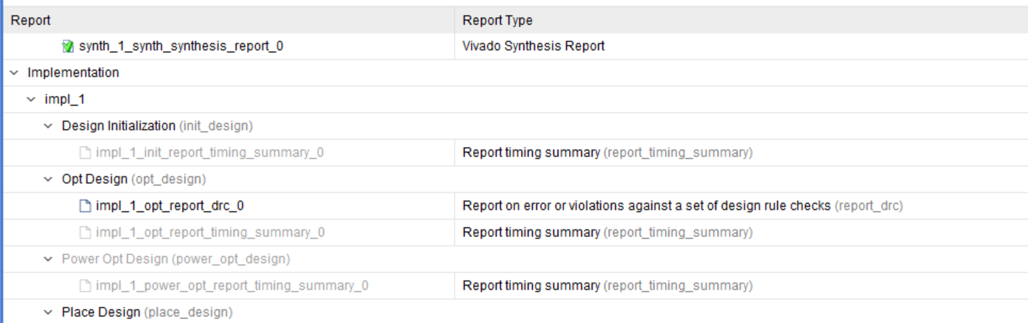1028x323 pixels.
Task: Click the impl_1_opt_report_timing_summary_0 file icon
Action: click(x=85, y=233)
